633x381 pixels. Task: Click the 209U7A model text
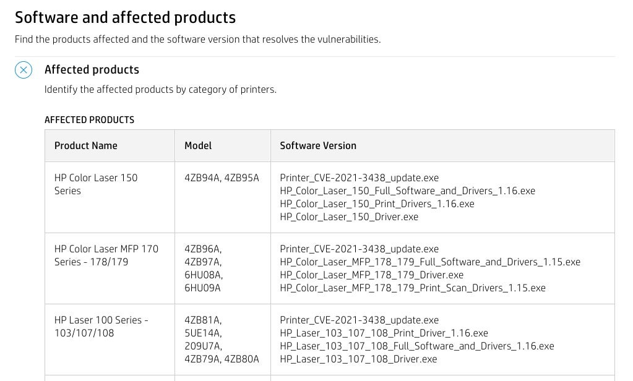coord(203,346)
